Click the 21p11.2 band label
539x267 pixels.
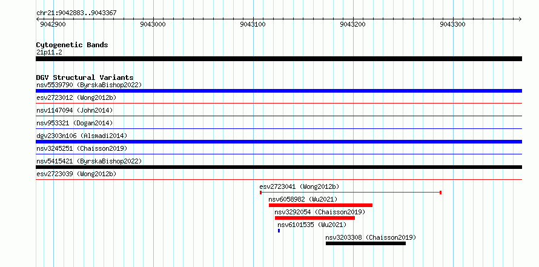[x=49, y=52]
